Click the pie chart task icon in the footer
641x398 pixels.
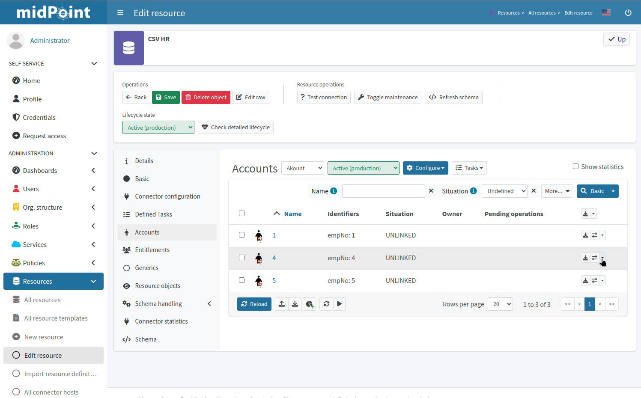(309, 304)
